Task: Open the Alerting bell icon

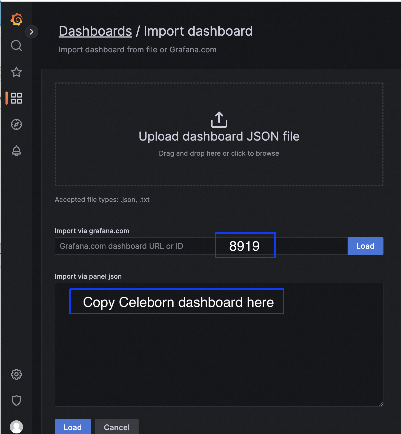Action: click(x=16, y=151)
